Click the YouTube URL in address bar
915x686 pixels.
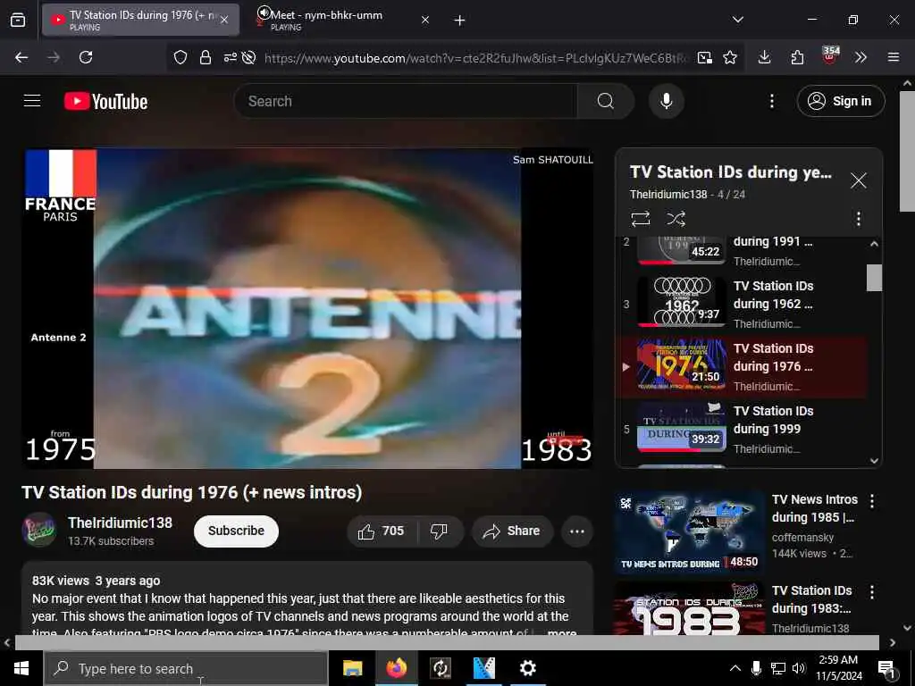point(476,58)
